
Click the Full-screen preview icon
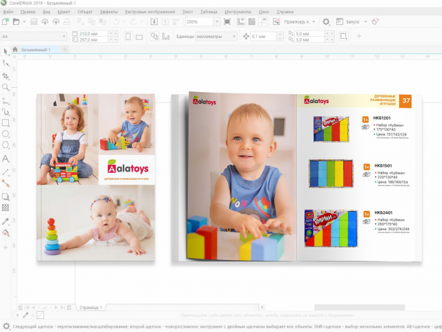(227, 21)
